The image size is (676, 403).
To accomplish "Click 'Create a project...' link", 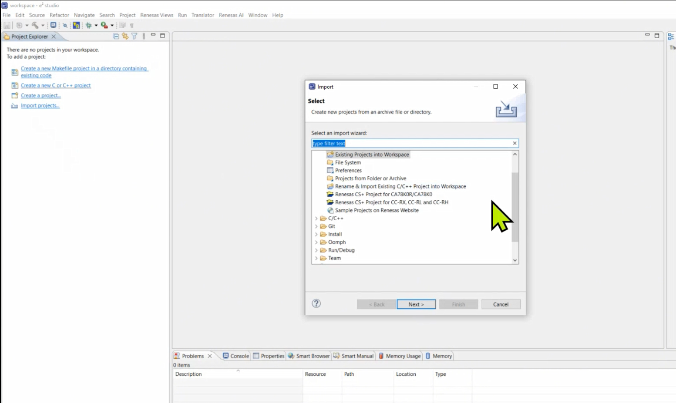I will coord(41,96).
